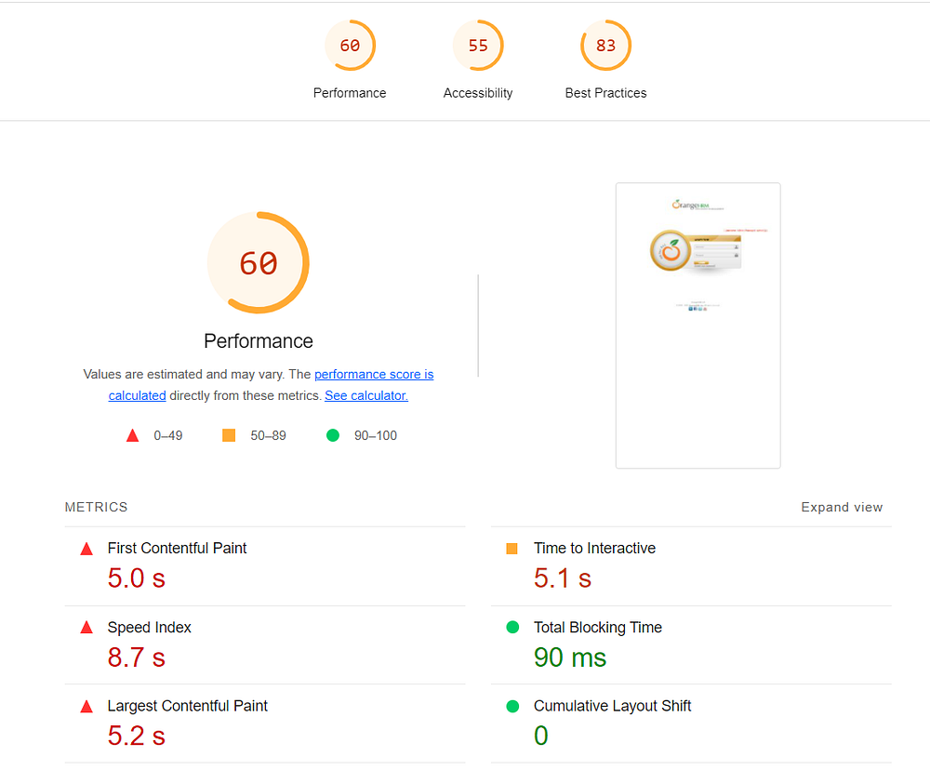Screen dimensions: 930x770
Task: Click red triangle beside Largest Contentful Paint
Action: click(86, 707)
